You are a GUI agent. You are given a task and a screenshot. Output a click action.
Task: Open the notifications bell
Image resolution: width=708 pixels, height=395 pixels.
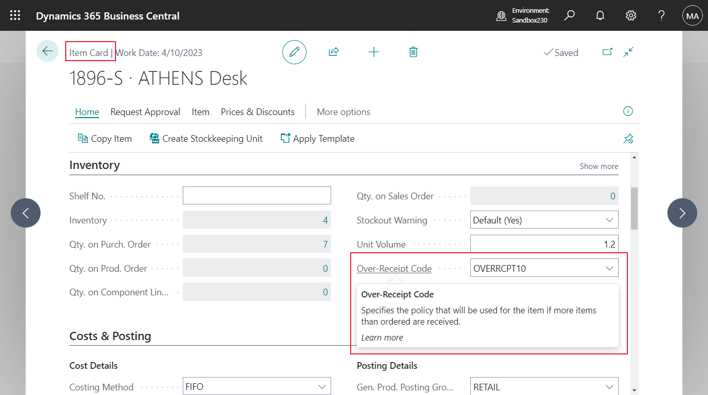point(600,15)
